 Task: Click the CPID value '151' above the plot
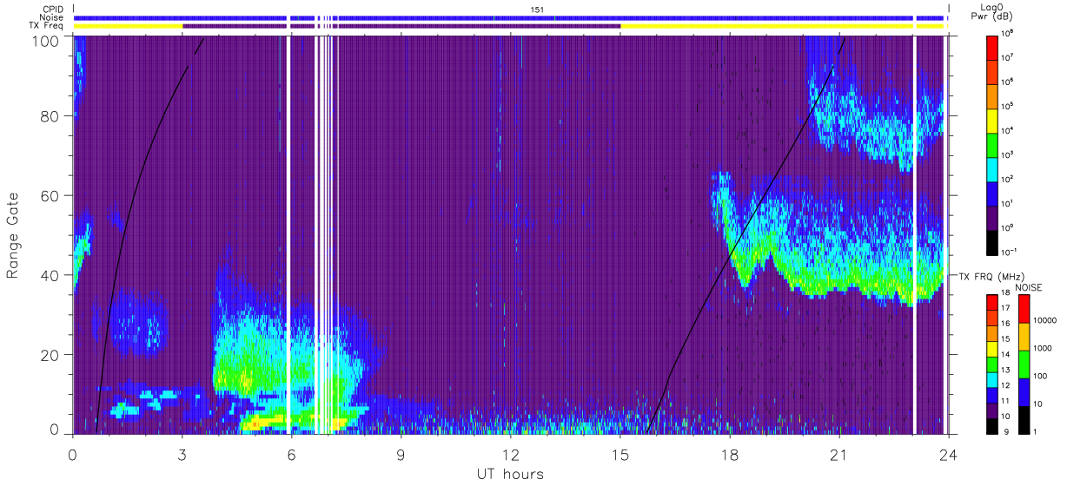(538, 9)
